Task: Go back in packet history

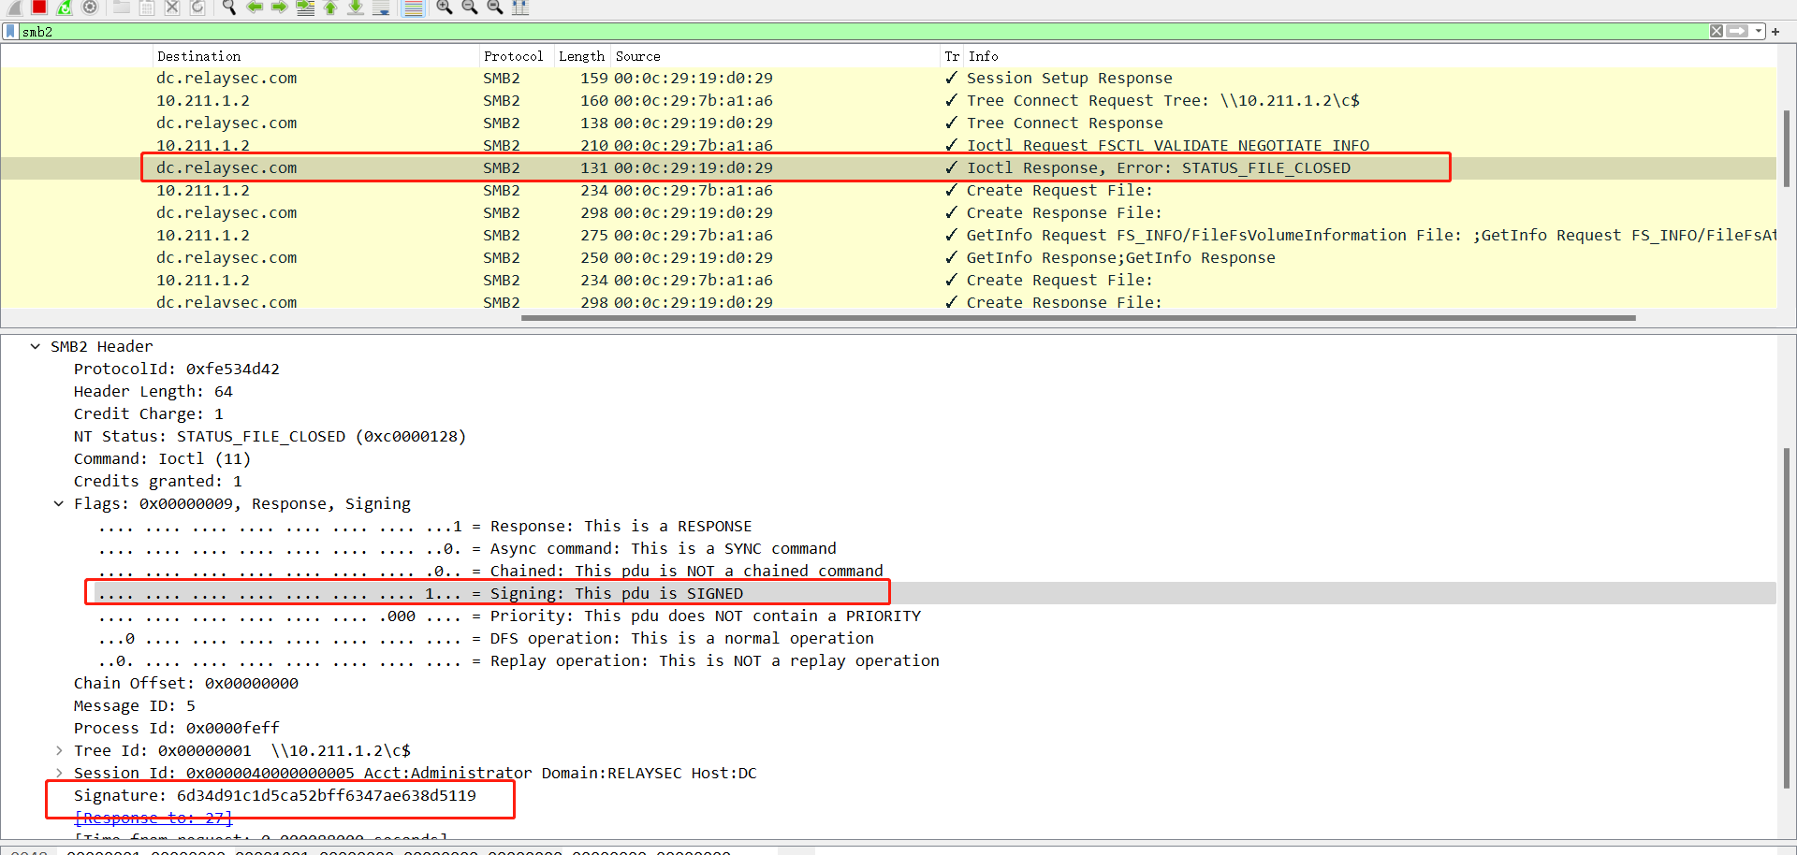Action: point(255,7)
